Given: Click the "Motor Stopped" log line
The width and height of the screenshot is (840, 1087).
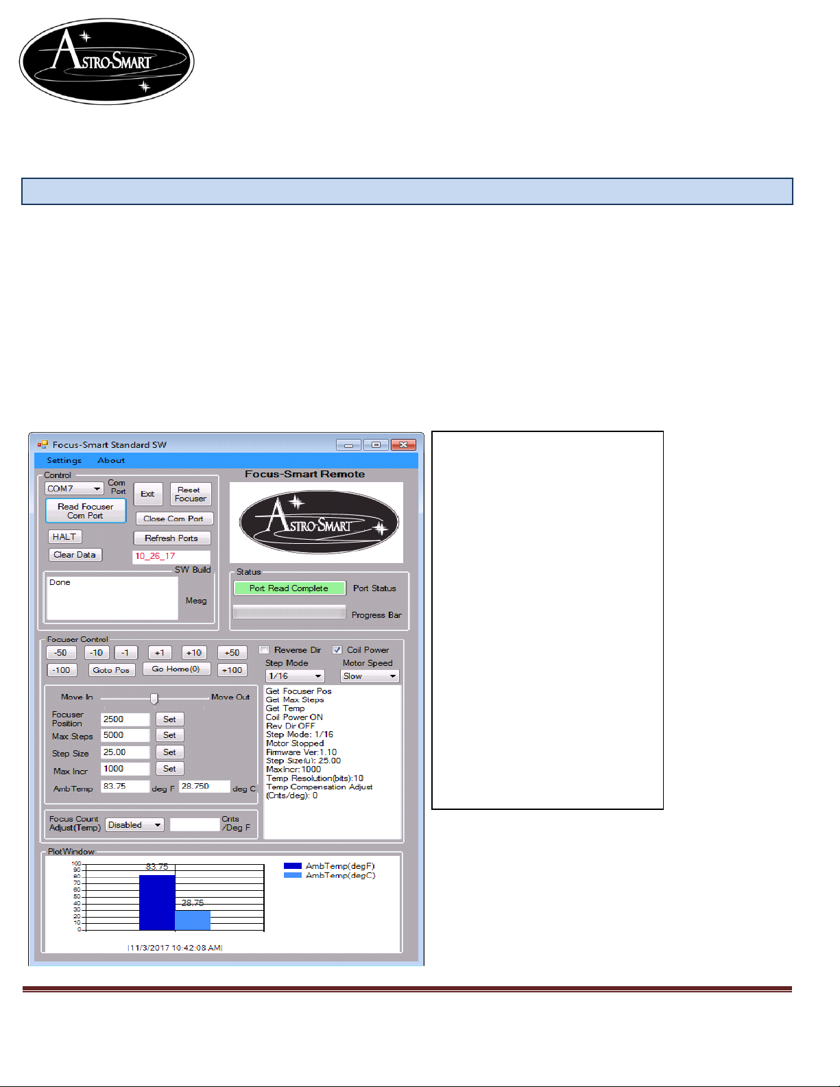Looking at the screenshot, I should click(295, 743).
